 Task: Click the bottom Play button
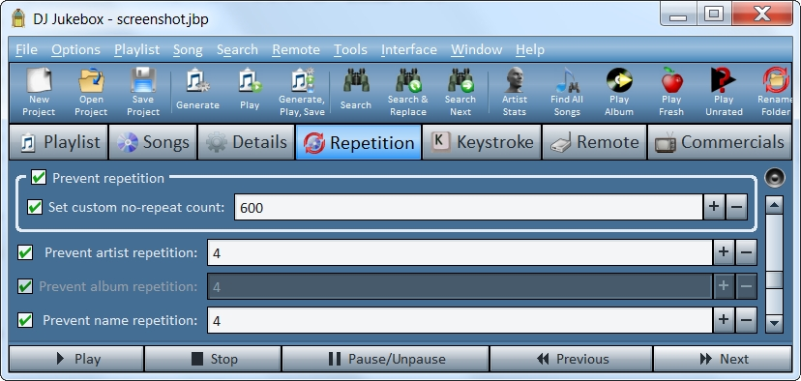point(76,359)
